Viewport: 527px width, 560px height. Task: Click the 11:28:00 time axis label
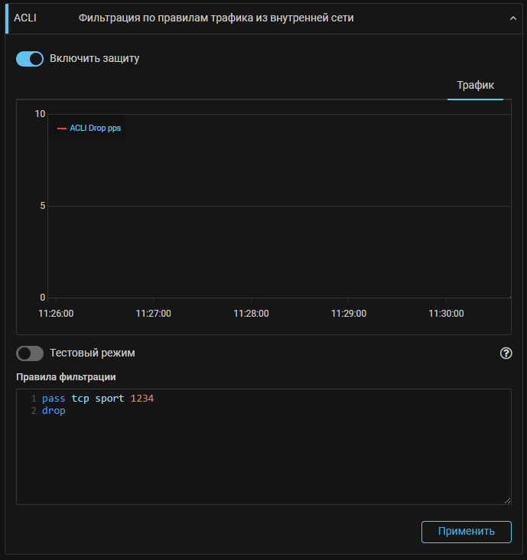pos(251,313)
